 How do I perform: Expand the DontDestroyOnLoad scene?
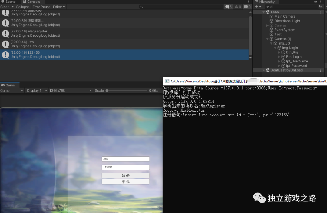tap(263, 70)
